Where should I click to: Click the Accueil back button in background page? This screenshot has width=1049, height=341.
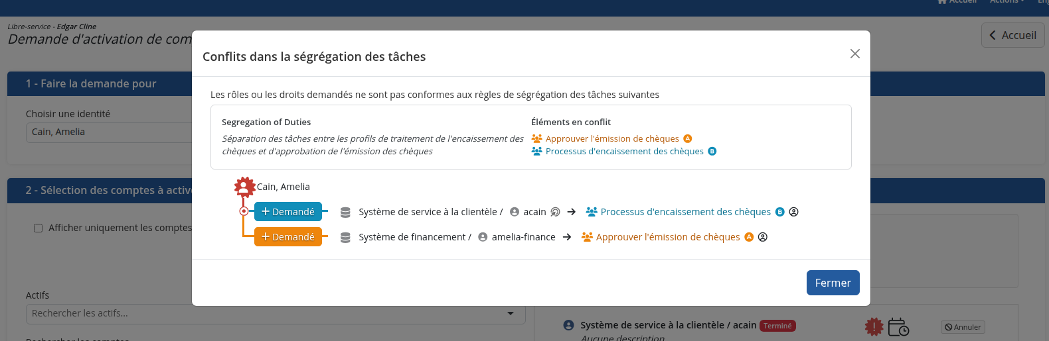(x=1013, y=35)
